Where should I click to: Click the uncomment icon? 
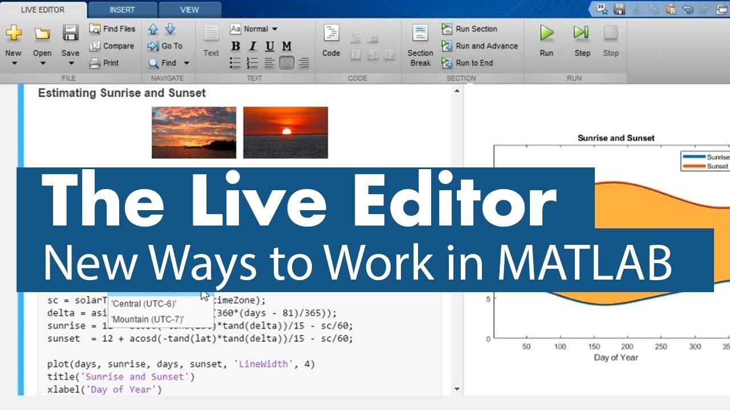click(x=373, y=38)
